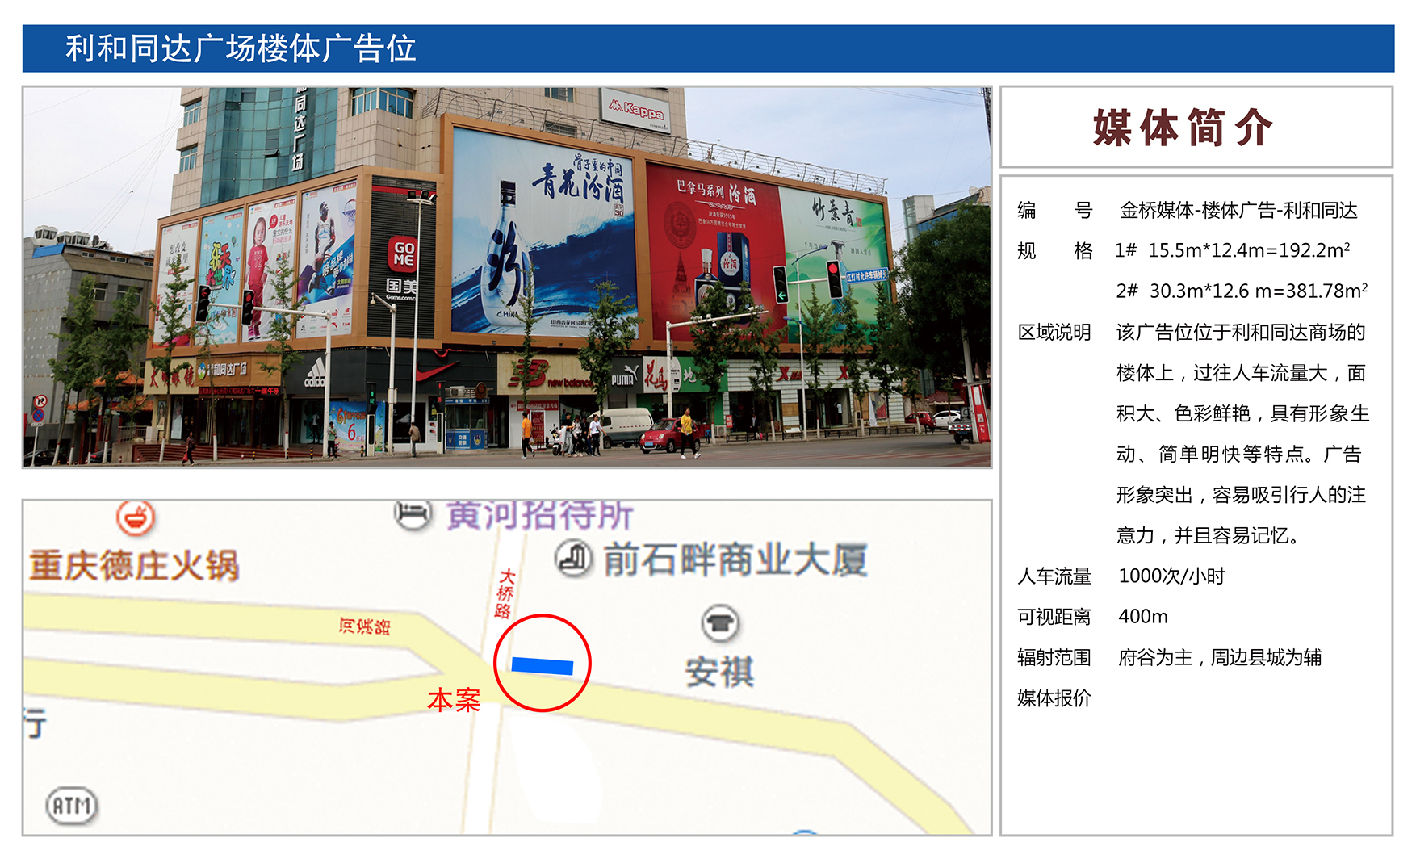Click the 可视距离 label

[1054, 617]
